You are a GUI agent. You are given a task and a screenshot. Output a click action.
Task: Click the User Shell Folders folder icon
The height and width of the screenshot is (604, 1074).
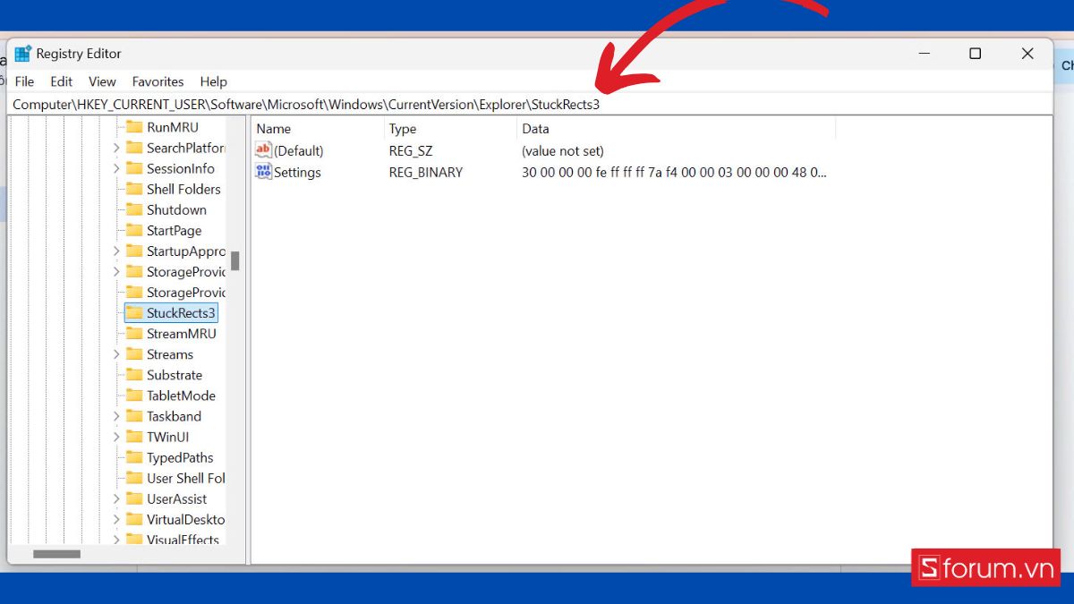[134, 478]
